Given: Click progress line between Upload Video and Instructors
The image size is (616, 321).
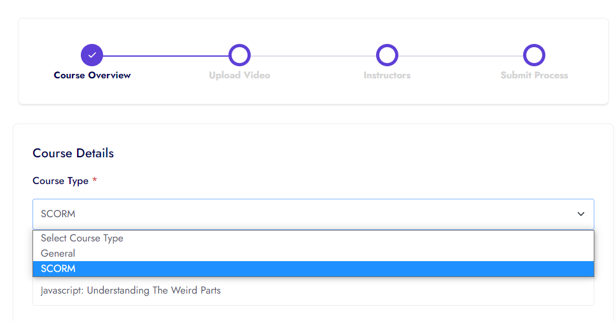Looking at the screenshot, I should pyautogui.click(x=313, y=55).
